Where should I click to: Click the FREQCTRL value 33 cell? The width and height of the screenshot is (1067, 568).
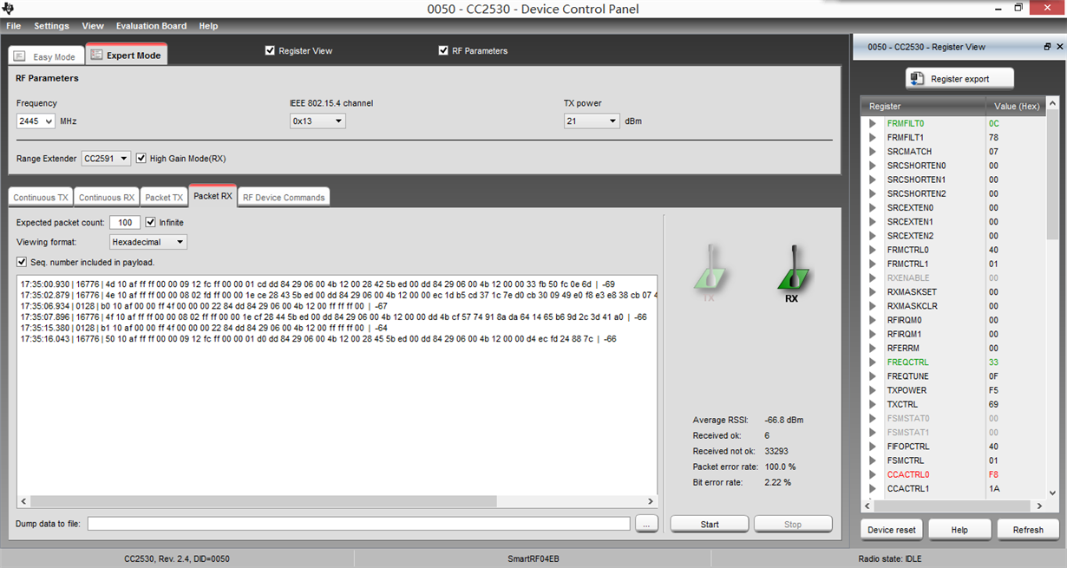[1015, 362]
